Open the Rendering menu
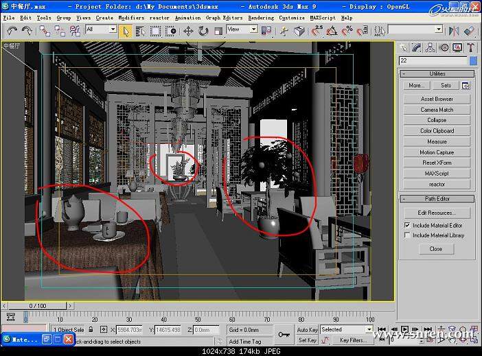 click(260, 17)
